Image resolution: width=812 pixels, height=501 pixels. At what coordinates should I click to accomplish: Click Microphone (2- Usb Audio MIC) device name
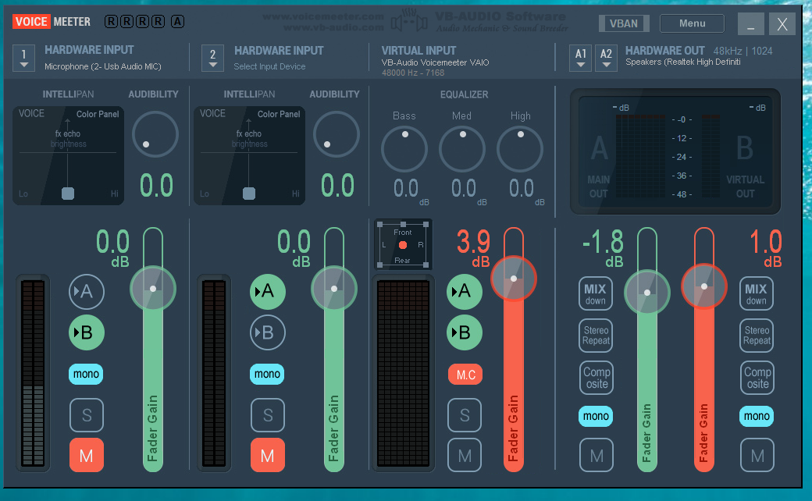click(x=102, y=66)
